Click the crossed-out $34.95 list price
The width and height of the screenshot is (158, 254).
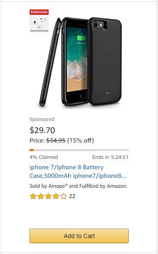[56, 140]
